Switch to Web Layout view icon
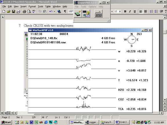Viewport: 167px width, 125px height. [5, 113]
